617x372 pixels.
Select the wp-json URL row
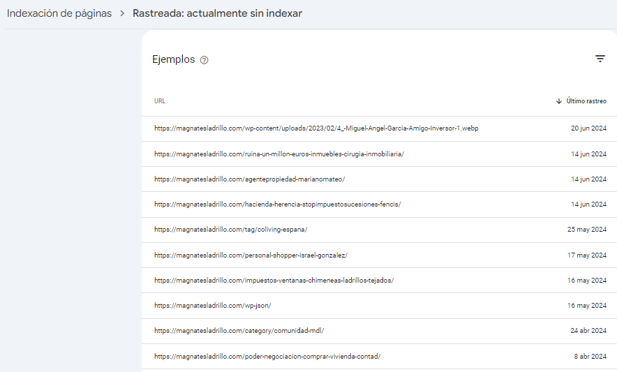pyautogui.click(x=379, y=306)
